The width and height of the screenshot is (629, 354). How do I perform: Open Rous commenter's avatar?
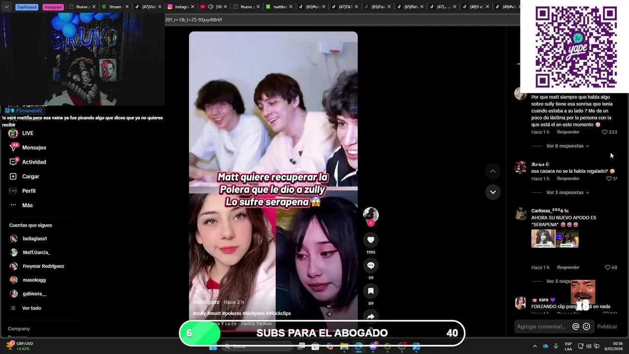click(x=520, y=168)
